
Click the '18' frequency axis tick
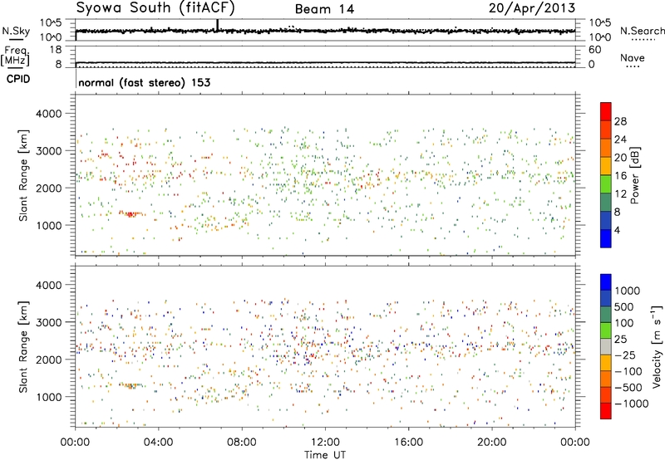tap(56, 50)
